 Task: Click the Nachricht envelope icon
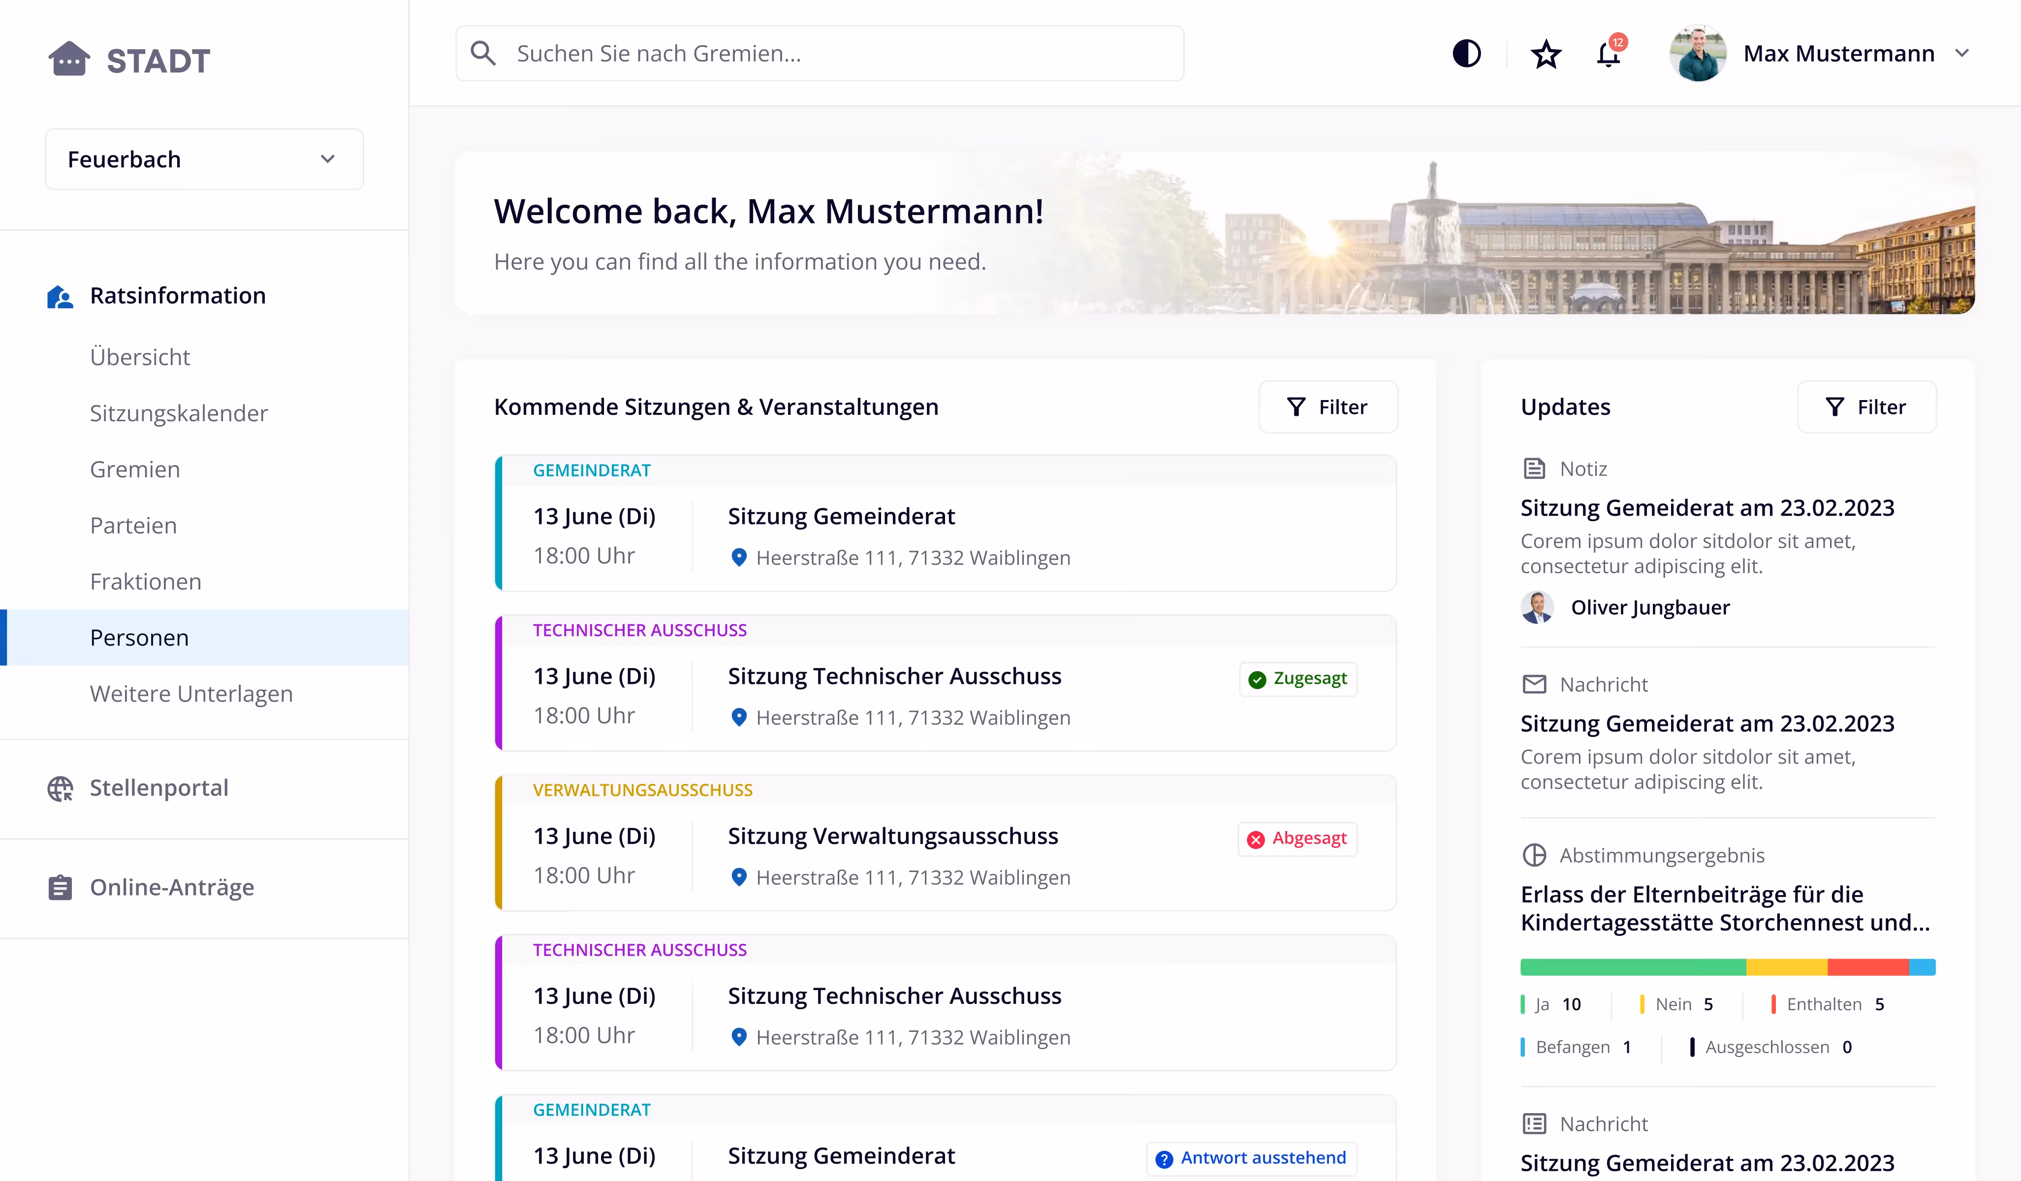pyautogui.click(x=1534, y=684)
